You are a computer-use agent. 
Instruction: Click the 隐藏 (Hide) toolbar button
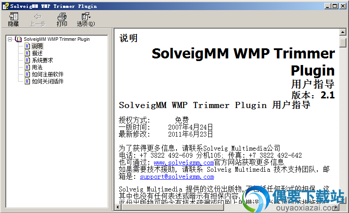click(13, 20)
